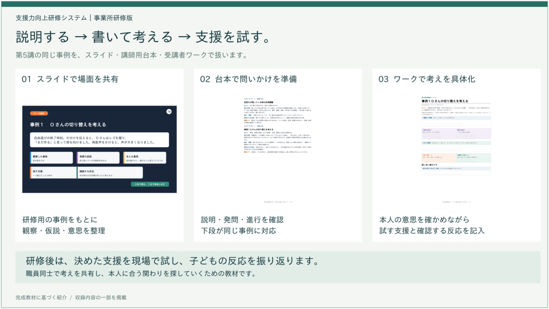The width and height of the screenshot is (549, 309).
Task: Click card title '02 台本で問いかけを準備'
Action: coord(248,79)
